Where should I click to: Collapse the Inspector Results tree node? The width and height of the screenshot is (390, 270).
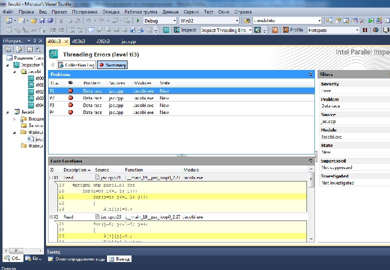(x=7, y=65)
